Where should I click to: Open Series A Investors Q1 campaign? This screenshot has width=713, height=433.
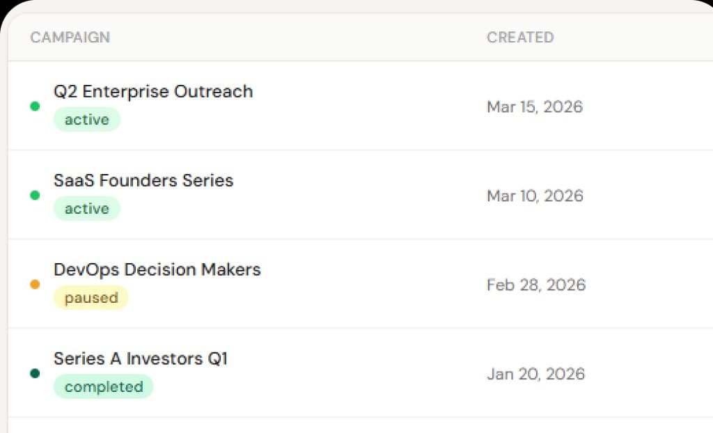141,359
